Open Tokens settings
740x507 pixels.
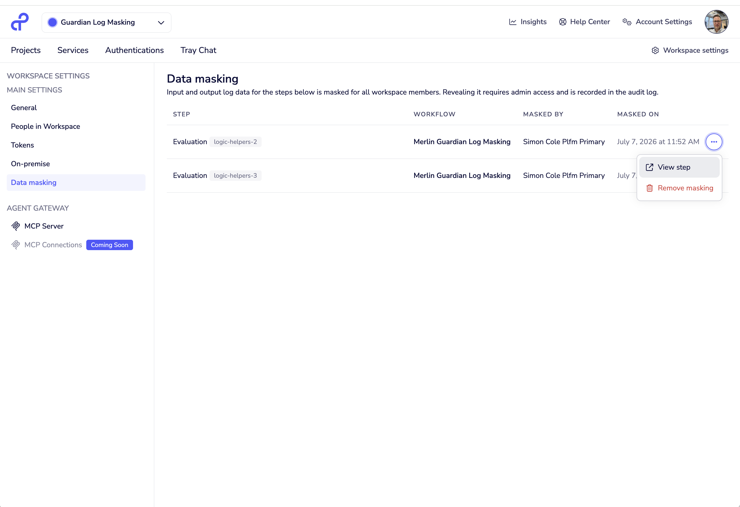76,145
